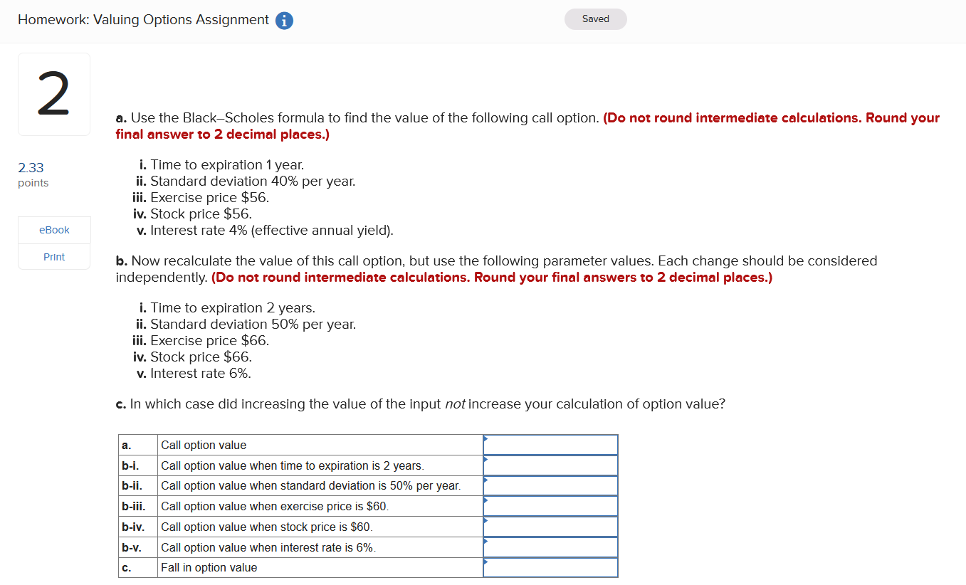
Task: Click the Saved status indicator
Action: pyautogui.click(x=595, y=19)
